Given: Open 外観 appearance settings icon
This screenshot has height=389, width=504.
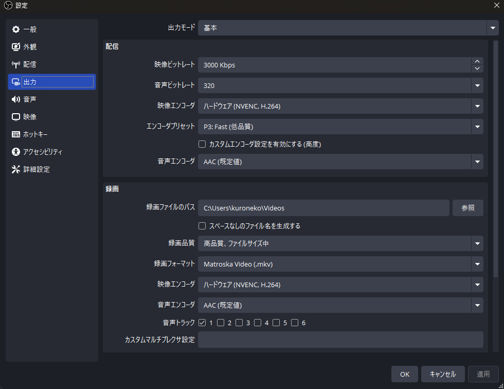Looking at the screenshot, I should point(16,47).
